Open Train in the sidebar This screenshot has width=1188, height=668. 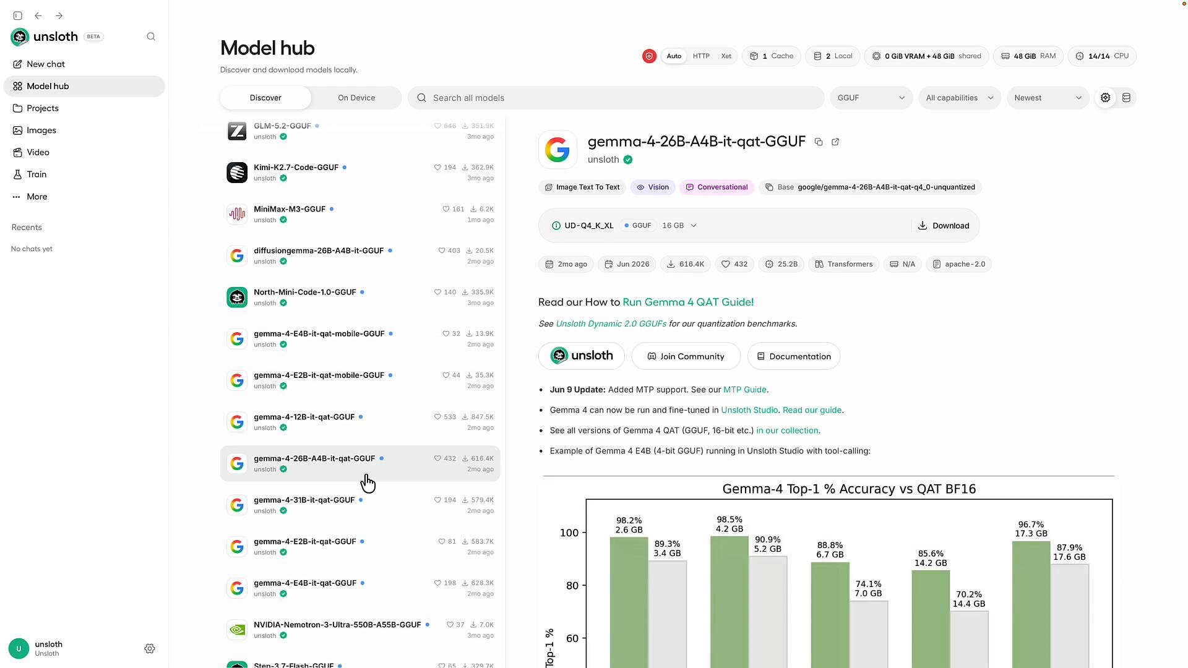84,174
